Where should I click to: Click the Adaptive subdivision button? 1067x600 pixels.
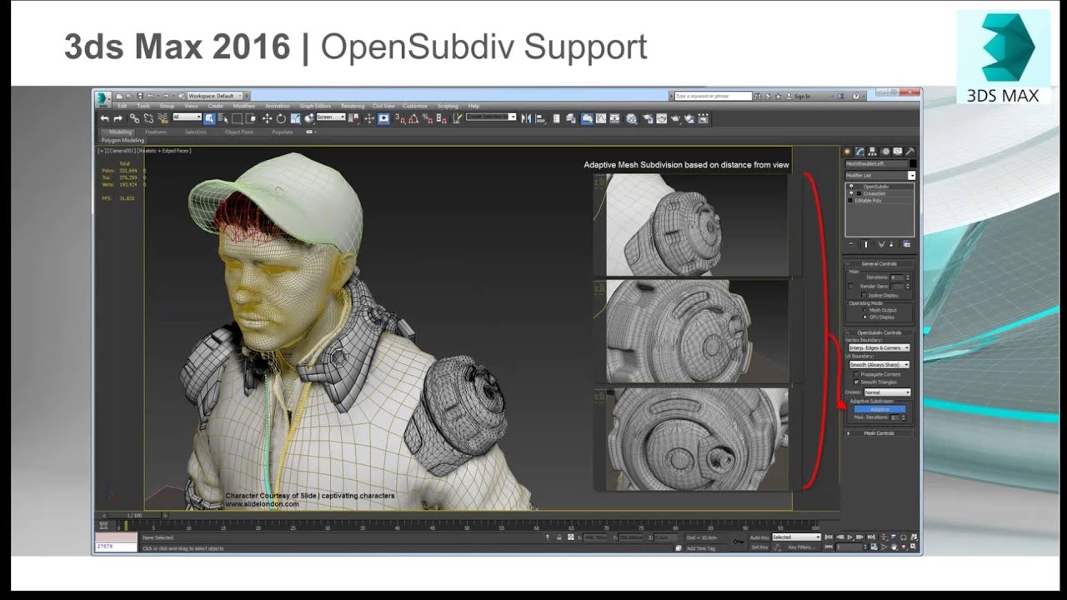point(880,409)
